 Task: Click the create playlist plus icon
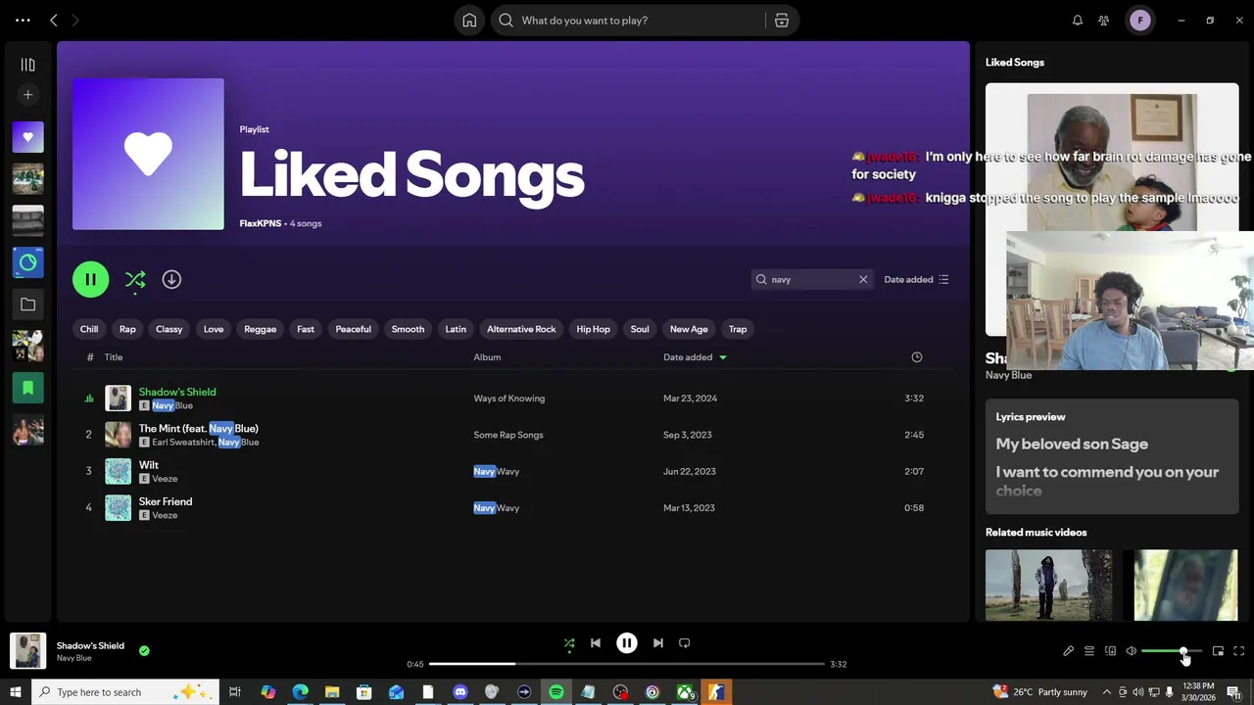click(x=27, y=95)
